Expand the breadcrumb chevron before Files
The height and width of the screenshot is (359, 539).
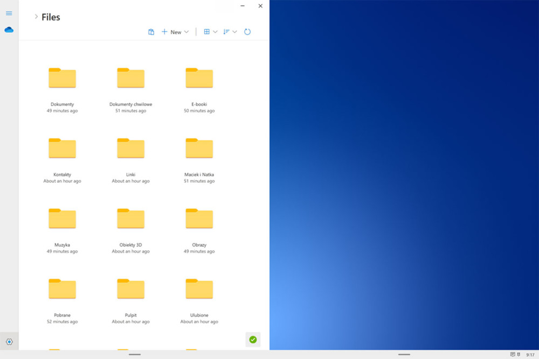coord(36,17)
